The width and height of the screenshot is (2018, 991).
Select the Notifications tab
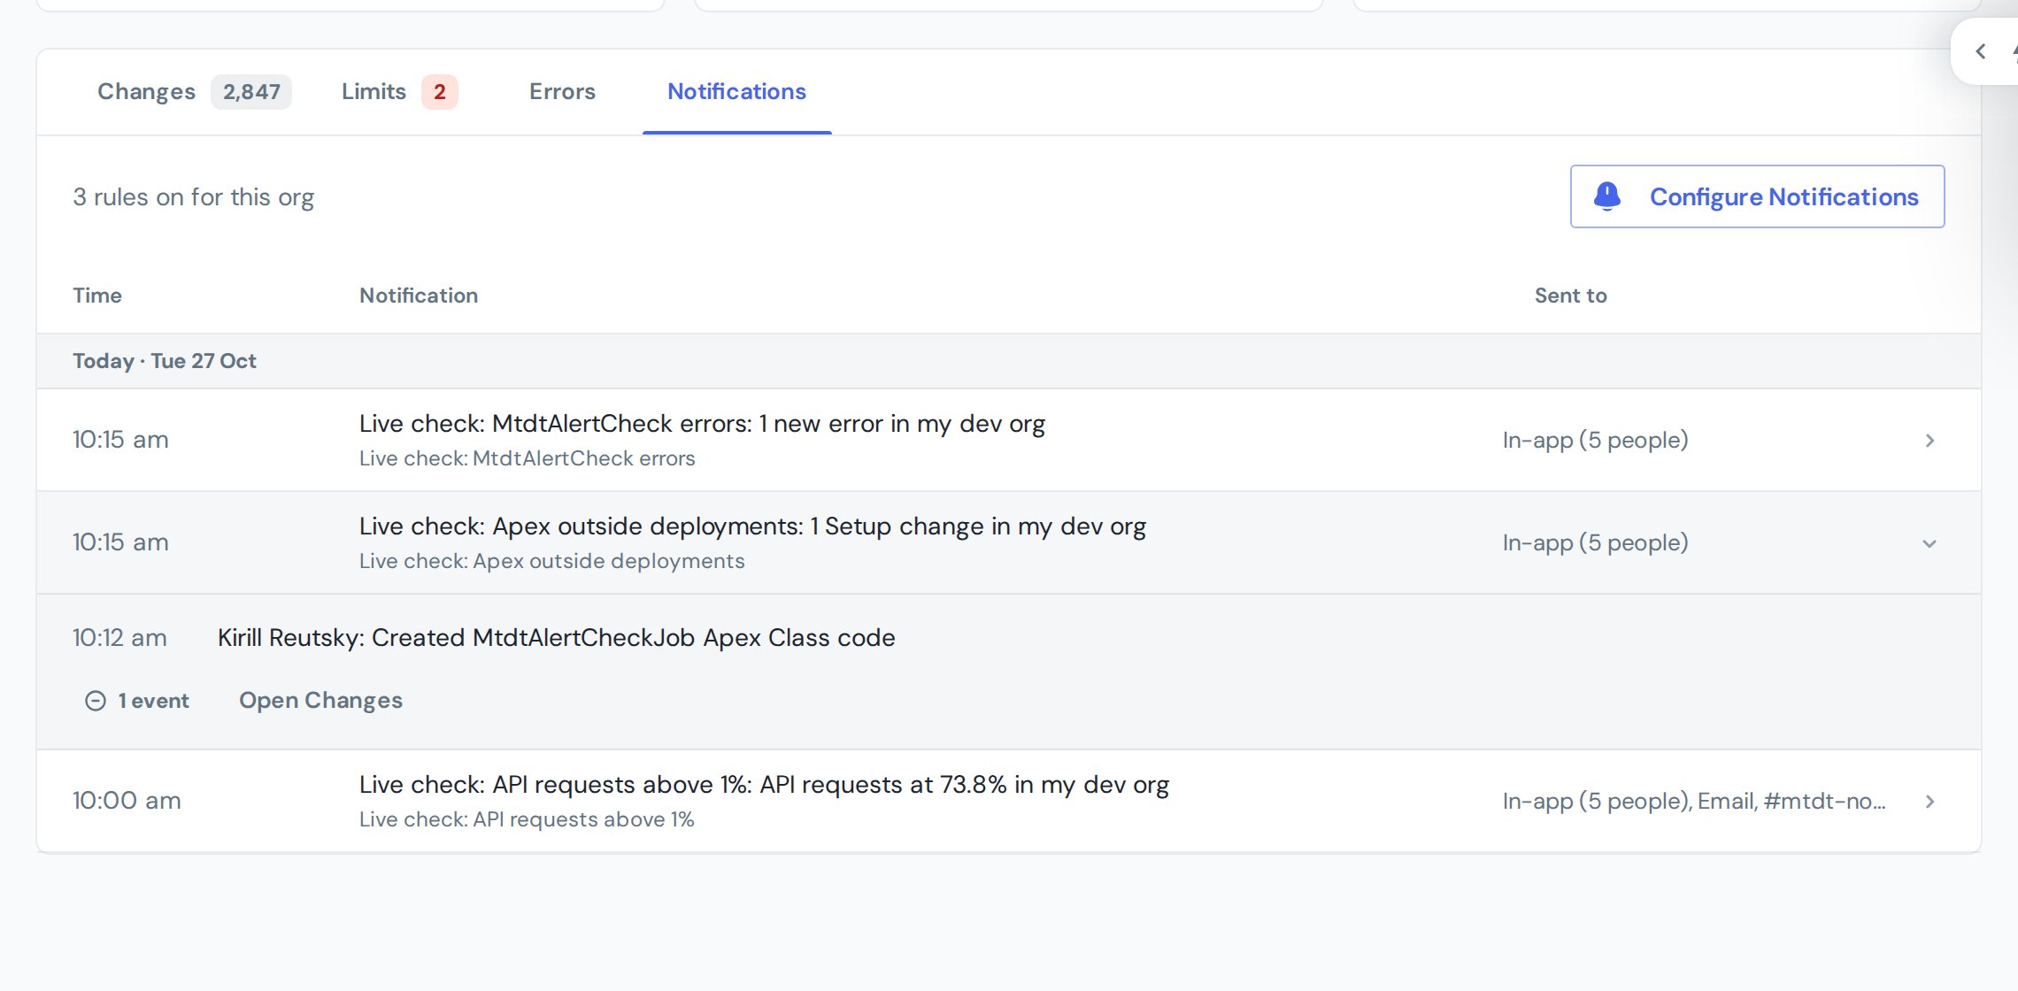click(736, 91)
